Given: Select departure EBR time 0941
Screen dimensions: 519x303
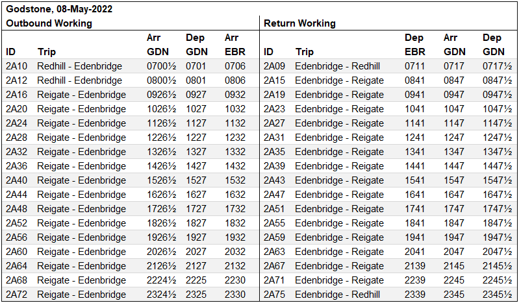Looking at the screenshot, I should [414, 95].
